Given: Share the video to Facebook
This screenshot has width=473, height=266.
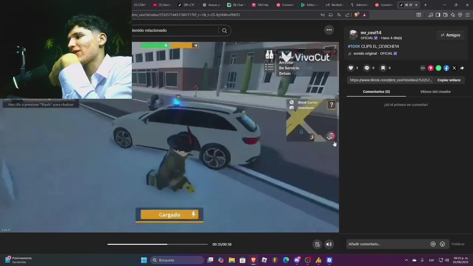Looking at the screenshot, I should point(446,68).
